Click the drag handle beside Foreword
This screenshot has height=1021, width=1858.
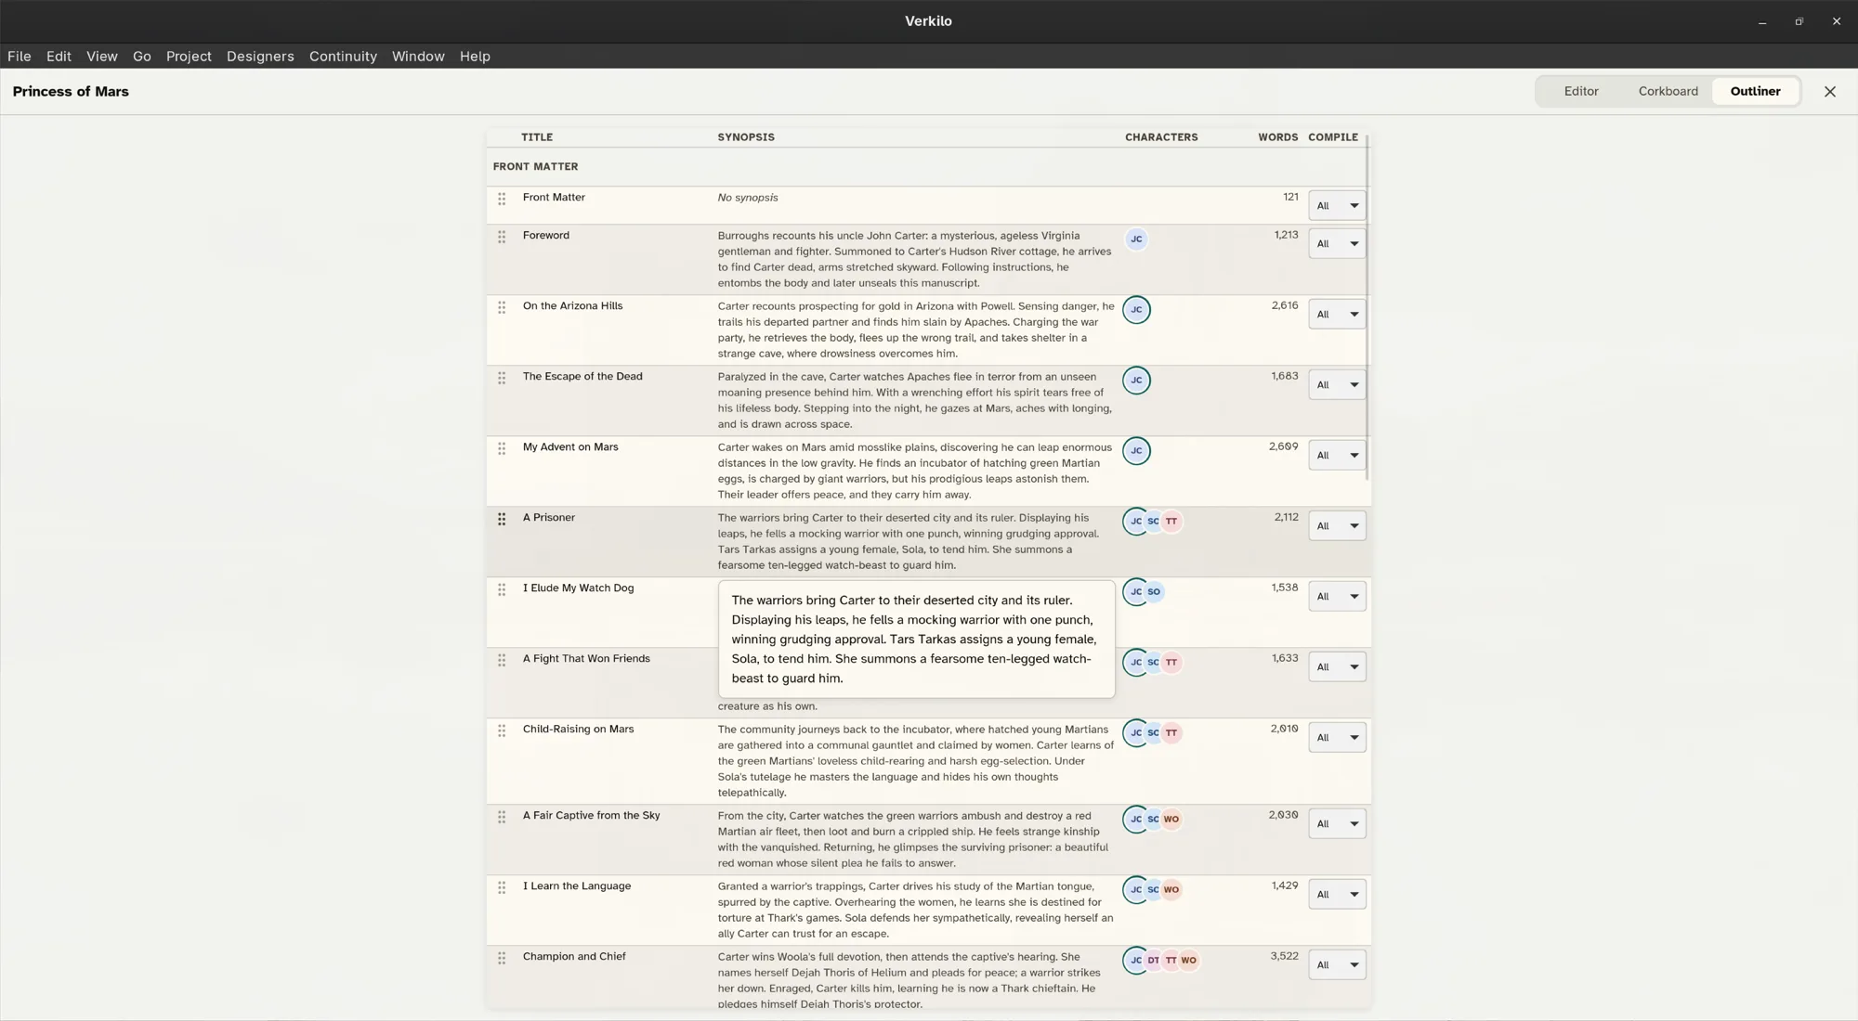(x=502, y=237)
